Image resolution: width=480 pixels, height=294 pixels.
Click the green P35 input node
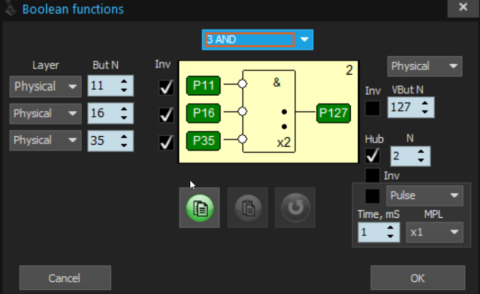tap(203, 140)
